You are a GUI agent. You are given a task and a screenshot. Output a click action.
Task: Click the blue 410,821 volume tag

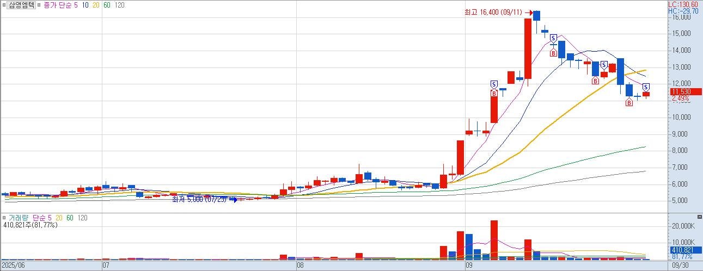pos(683,250)
